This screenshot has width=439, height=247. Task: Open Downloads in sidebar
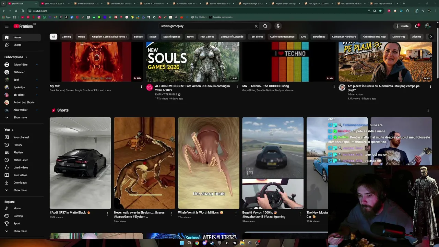pos(22,183)
